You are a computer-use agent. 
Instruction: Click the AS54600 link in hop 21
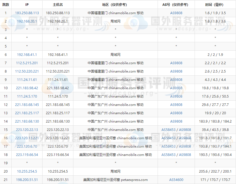tap(176, 180)
